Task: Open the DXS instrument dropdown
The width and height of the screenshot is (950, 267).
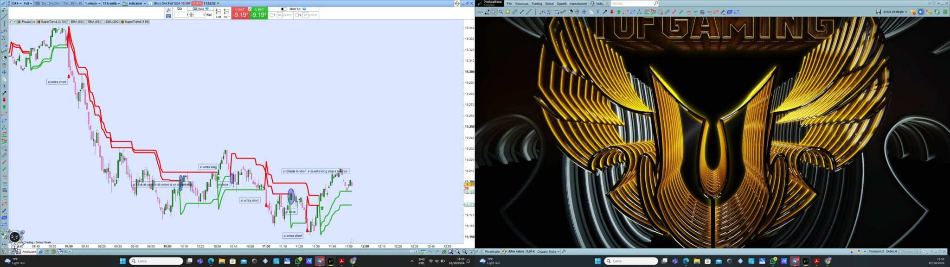Action: 16,3
